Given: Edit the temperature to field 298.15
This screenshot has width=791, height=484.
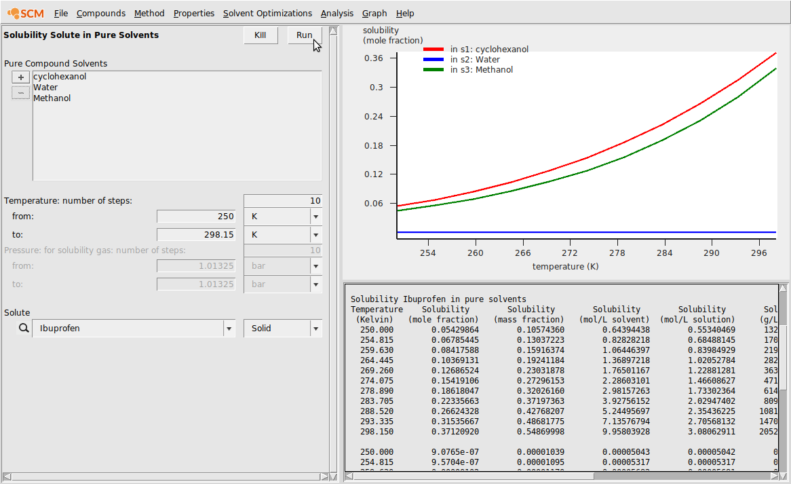Looking at the screenshot, I should point(196,235).
